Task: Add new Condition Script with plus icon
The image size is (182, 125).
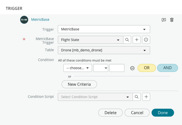Action: 146,97
